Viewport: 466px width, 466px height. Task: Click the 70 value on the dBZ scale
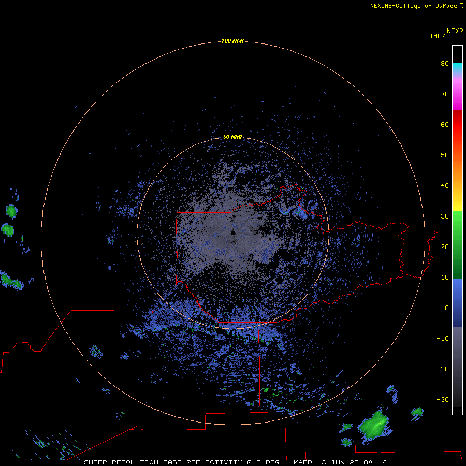(x=445, y=94)
